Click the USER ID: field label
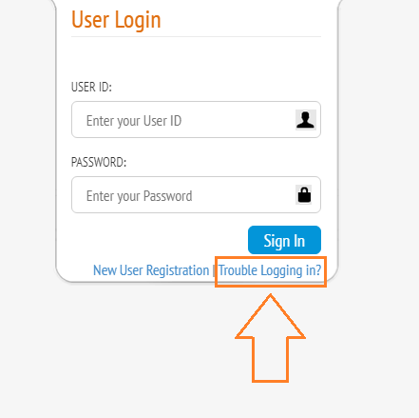This screenshot has width=419, height=418. 91,87
